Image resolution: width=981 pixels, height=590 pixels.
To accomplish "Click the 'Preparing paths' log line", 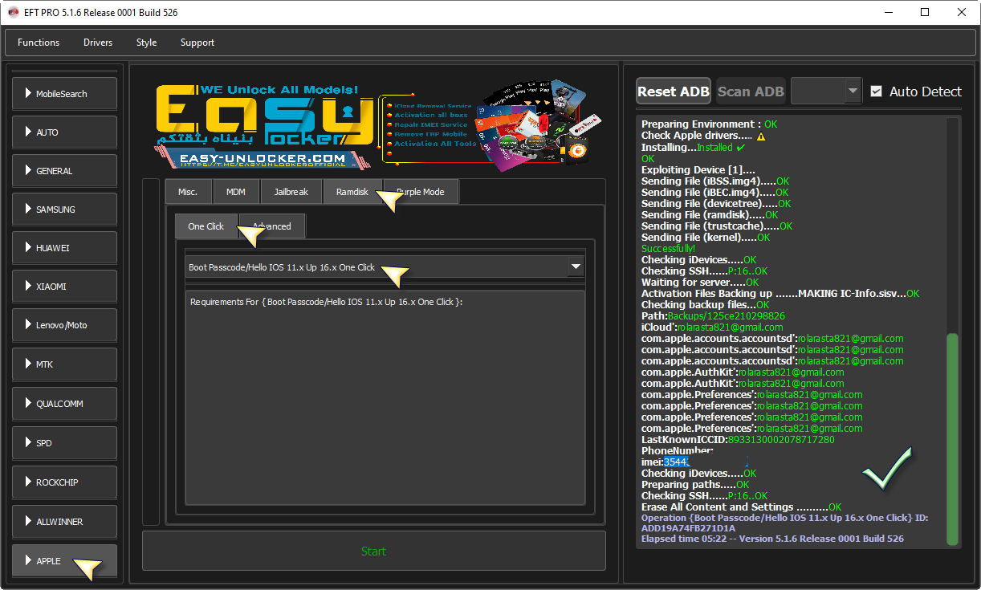I will pos(695,485).
